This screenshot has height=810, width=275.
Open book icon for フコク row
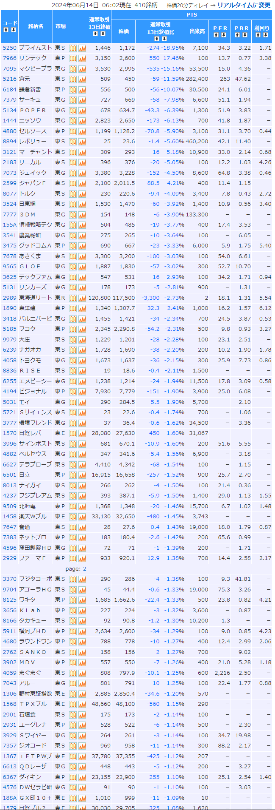(73, 329)
